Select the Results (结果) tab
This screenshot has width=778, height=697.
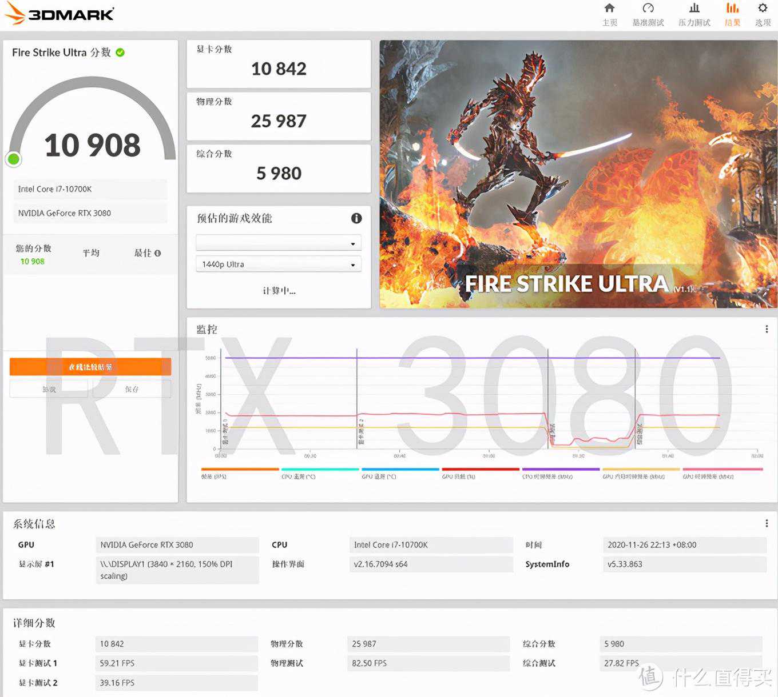(732, 14)
